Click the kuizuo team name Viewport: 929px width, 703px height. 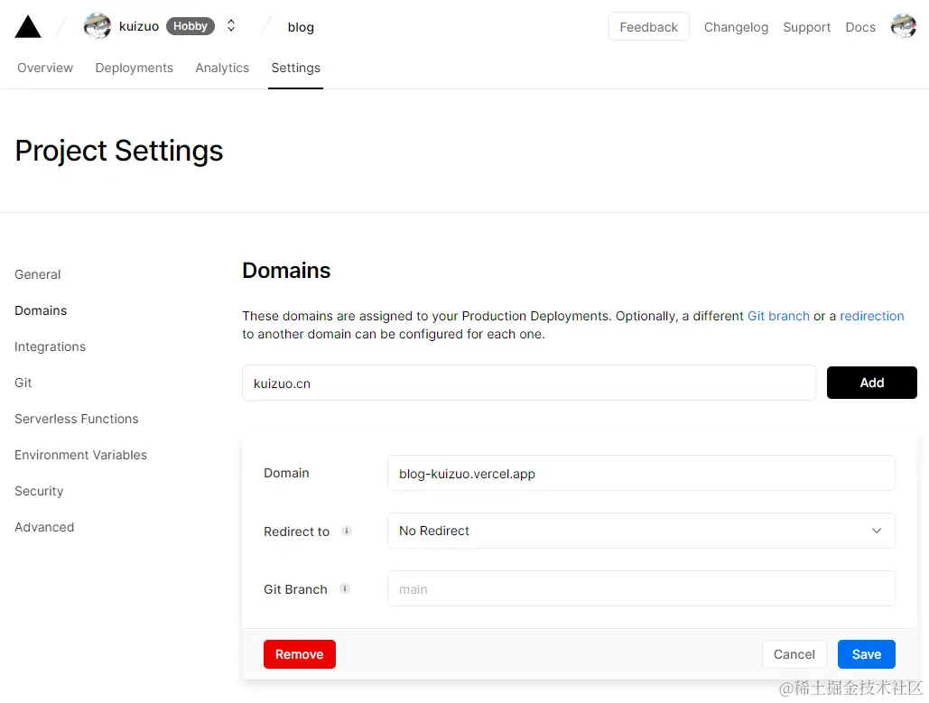pos(139,27)
